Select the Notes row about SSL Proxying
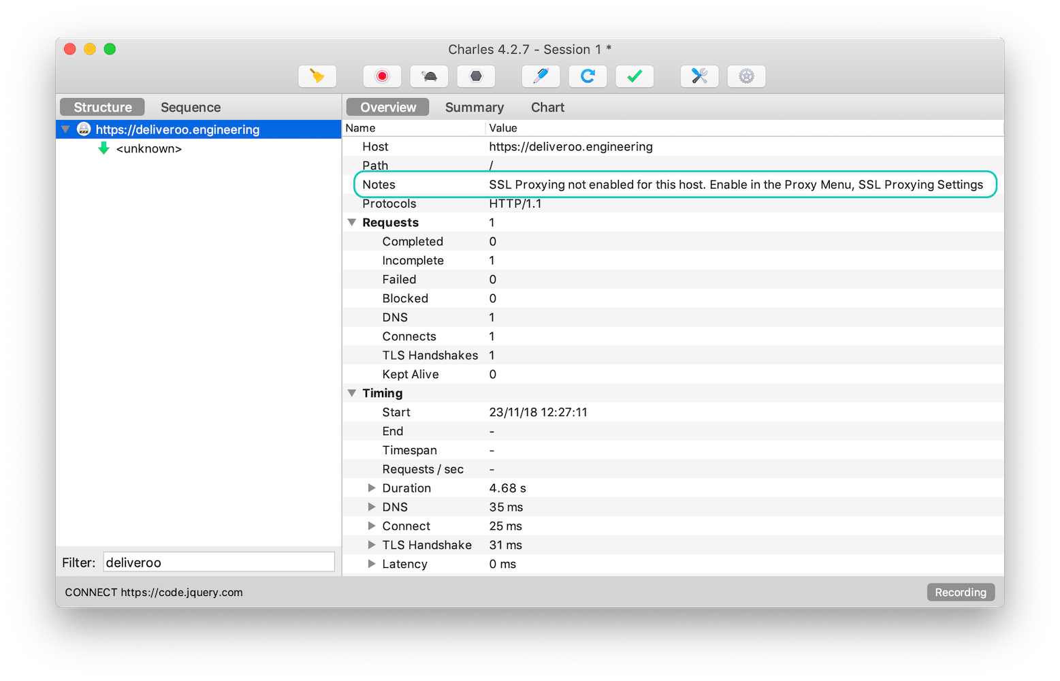The width and height of the screenshot is (1060, 681). (x=673, y=185)
